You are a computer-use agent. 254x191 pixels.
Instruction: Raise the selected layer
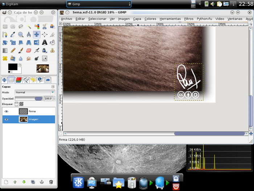pos(15,182)
